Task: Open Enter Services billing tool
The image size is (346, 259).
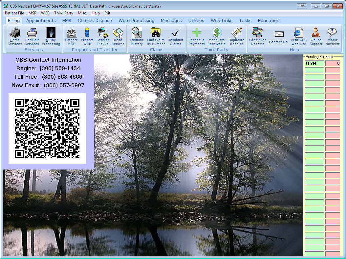Action: 14,36
